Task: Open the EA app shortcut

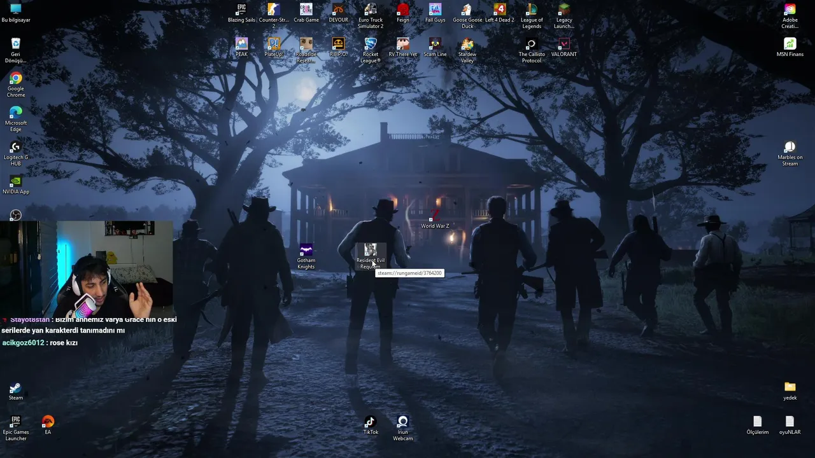Action: click(x=48, y=425)
